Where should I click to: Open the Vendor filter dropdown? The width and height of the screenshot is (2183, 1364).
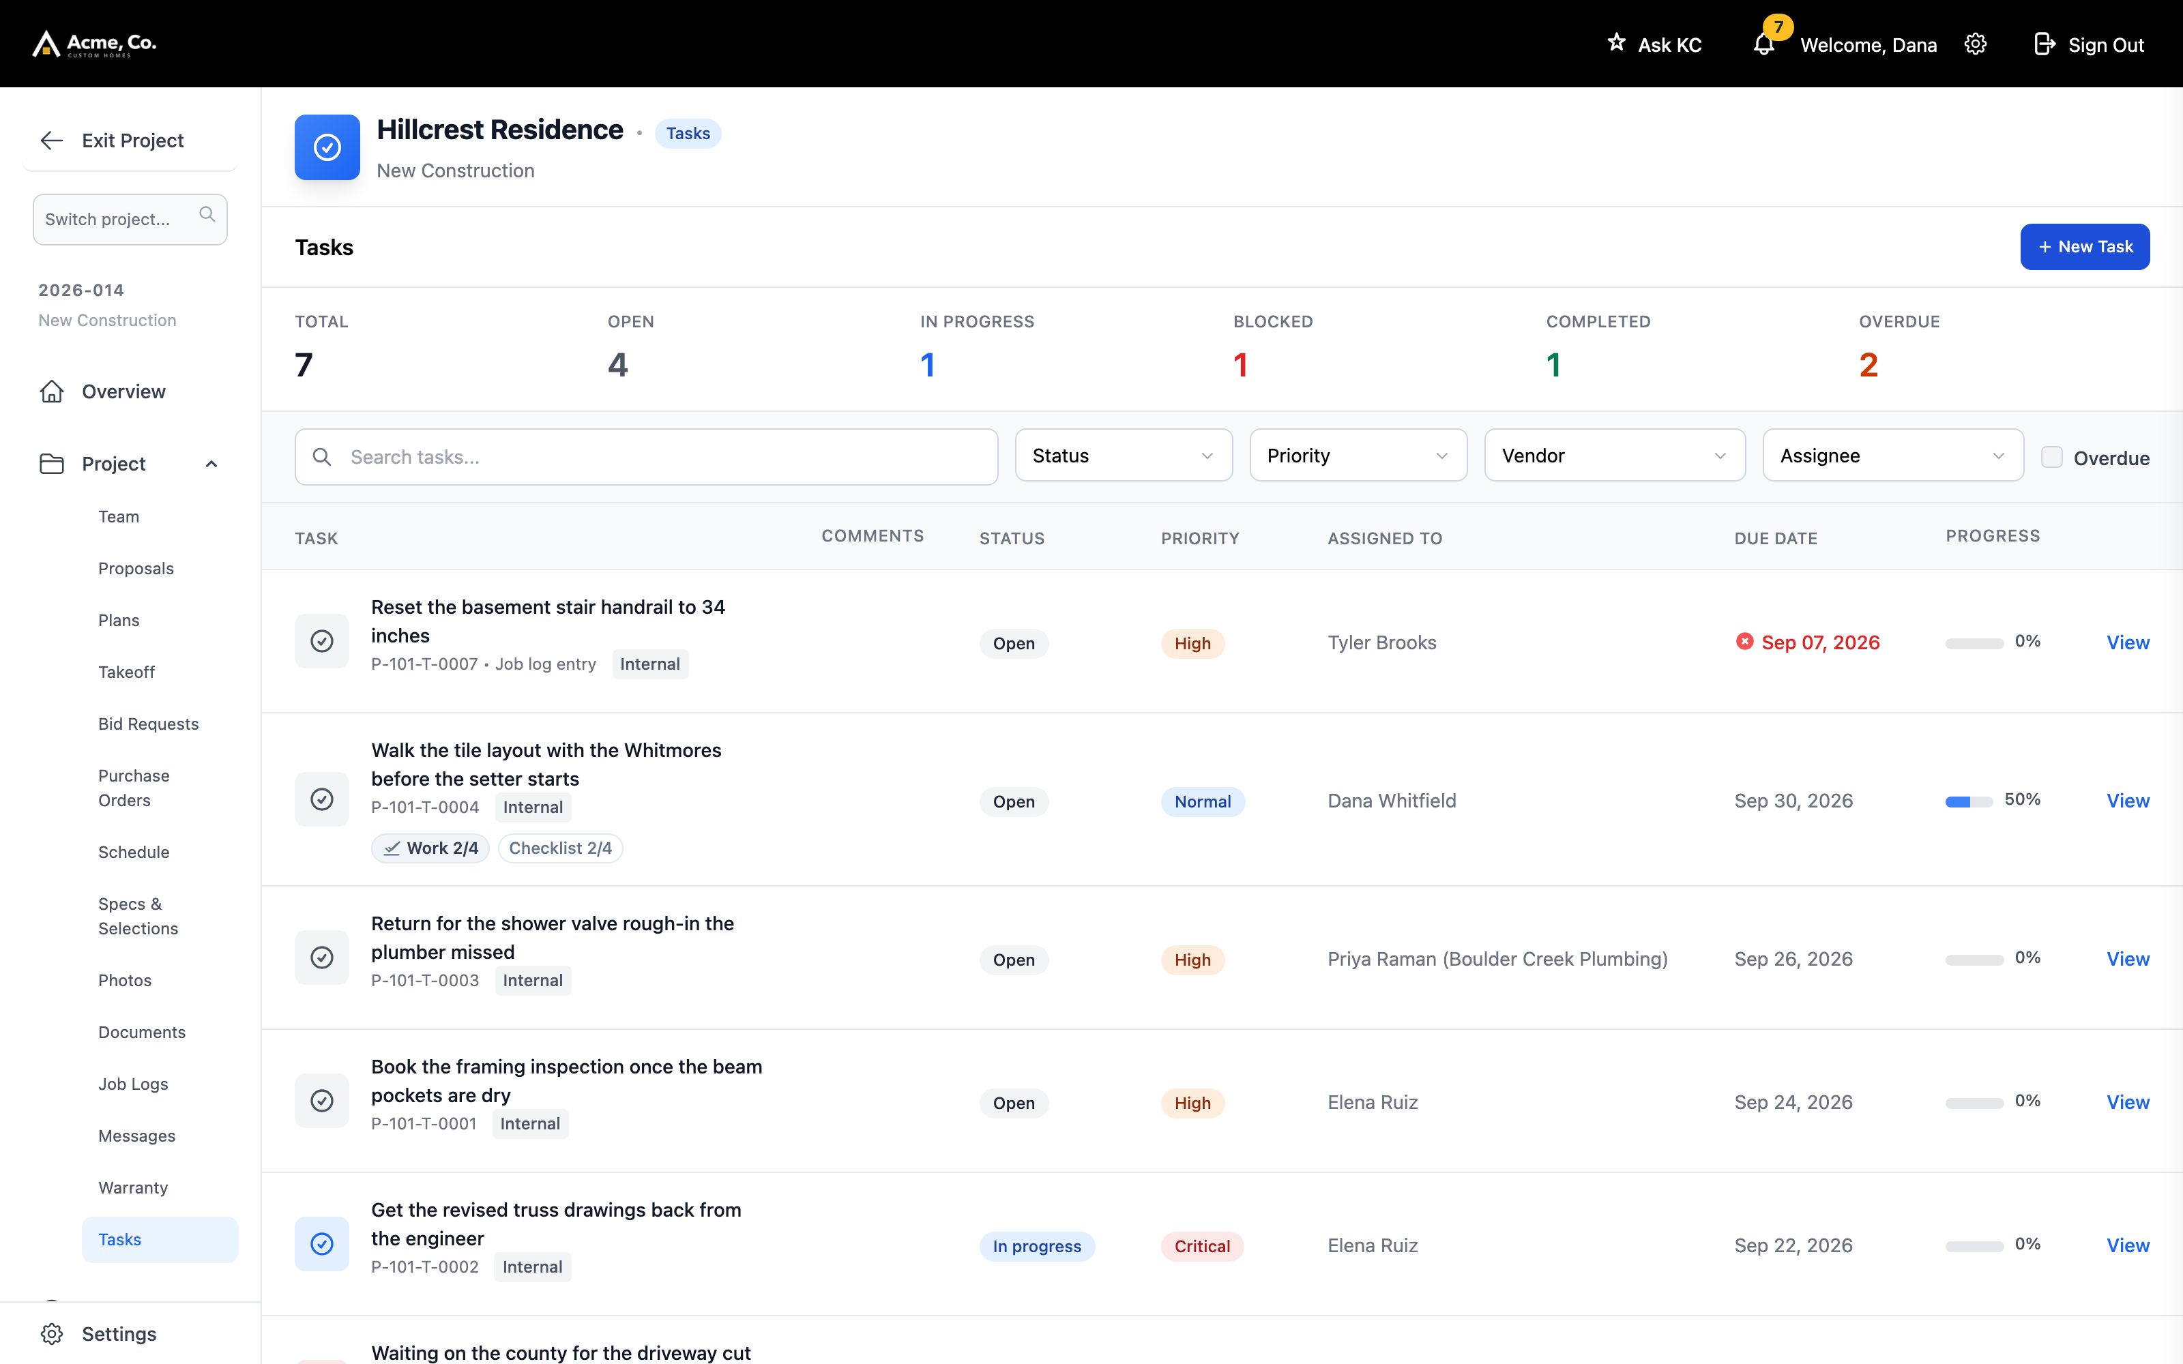point(1615,456)
